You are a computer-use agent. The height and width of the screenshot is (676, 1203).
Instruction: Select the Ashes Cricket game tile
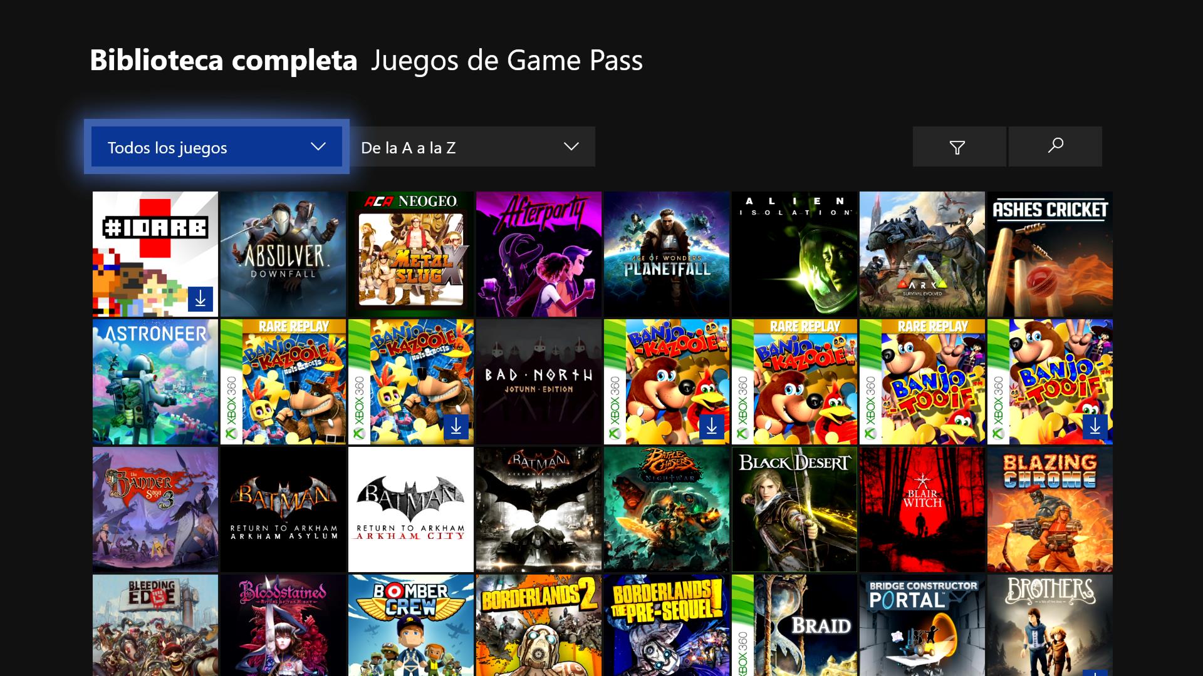(x=1050, y=254)
